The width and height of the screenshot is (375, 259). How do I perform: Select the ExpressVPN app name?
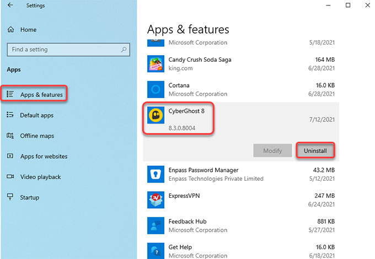click(184, 196)
